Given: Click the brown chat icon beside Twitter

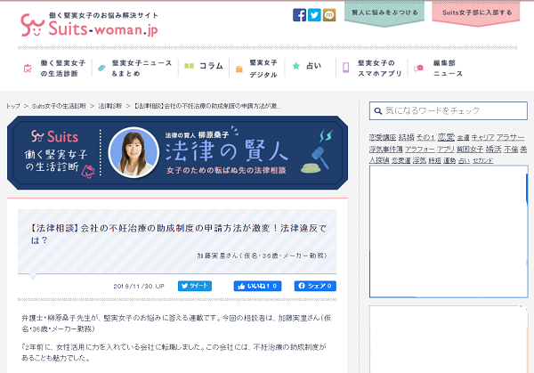Looking at the screenshot, I should click(329, 15).
